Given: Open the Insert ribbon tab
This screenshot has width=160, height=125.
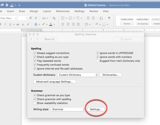Looking at the screenshot, I should coord(11,11).
